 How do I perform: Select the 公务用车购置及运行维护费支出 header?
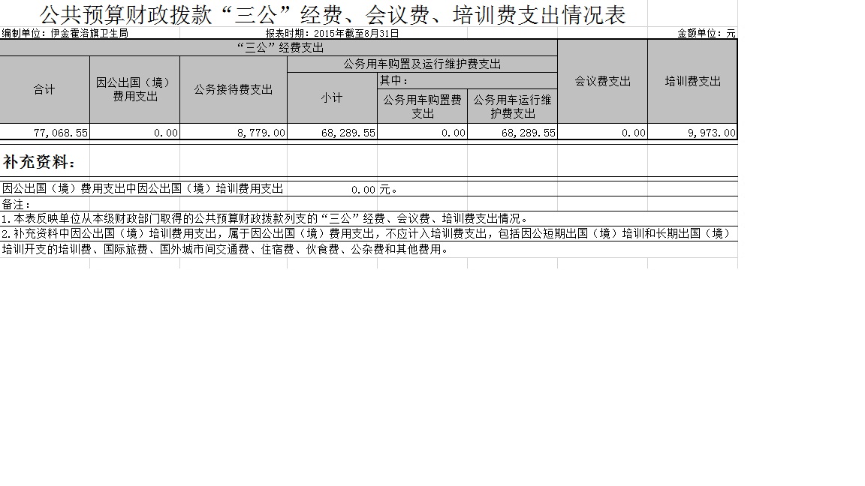(x=422, y=64)
